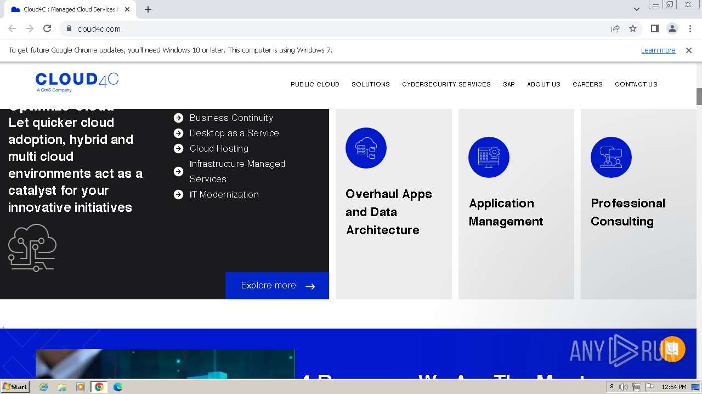The image size is (702, 394).
Task: Expand the tab search dropdown
Action: tap(637, 9)
